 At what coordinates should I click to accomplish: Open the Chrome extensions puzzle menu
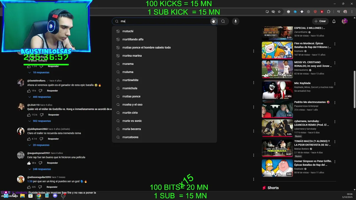point(329,12)
